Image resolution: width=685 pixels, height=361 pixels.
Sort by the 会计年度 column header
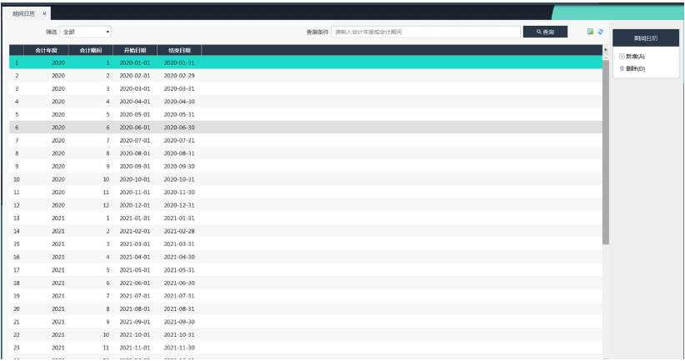tap(47, 50)
